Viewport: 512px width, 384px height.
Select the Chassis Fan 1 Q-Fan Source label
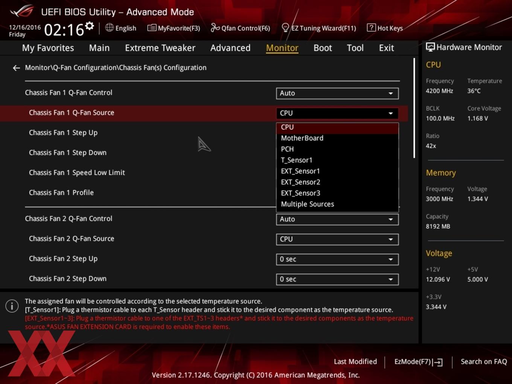(72, 113)
